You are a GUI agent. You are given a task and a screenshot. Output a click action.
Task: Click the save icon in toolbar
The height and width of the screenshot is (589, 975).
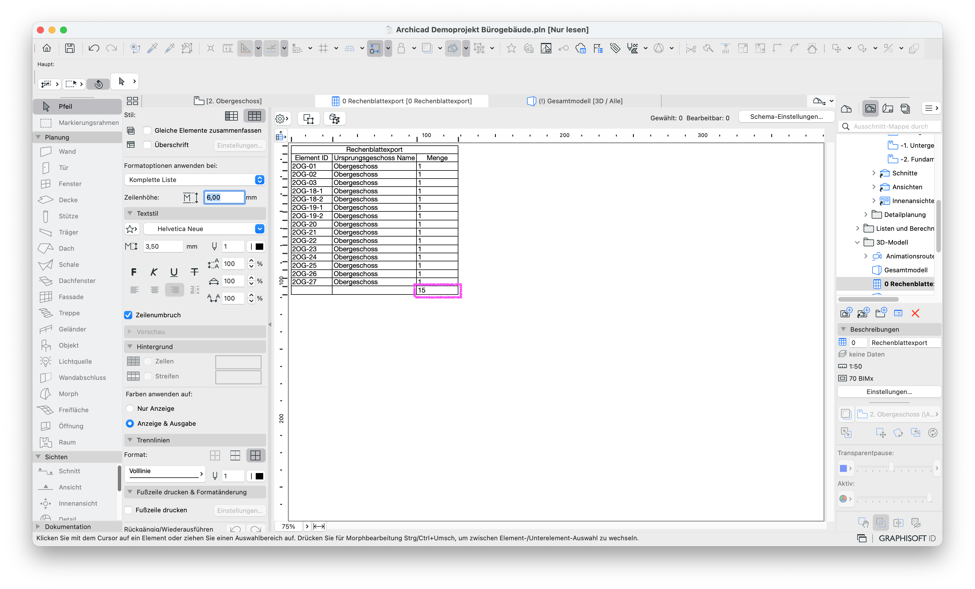coord(70,48)
